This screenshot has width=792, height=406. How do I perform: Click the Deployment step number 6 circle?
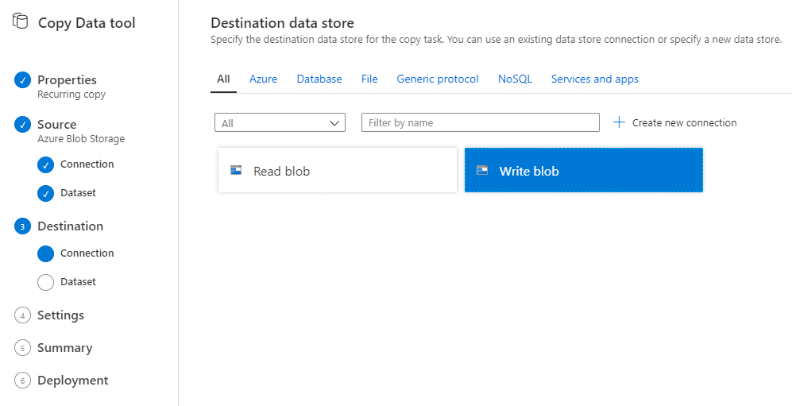tap(23, 381)
